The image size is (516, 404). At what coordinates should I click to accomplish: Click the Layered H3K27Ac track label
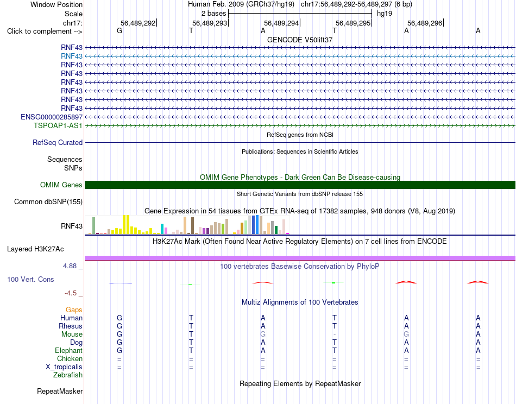pyautogui.click(x=35, y=249)
